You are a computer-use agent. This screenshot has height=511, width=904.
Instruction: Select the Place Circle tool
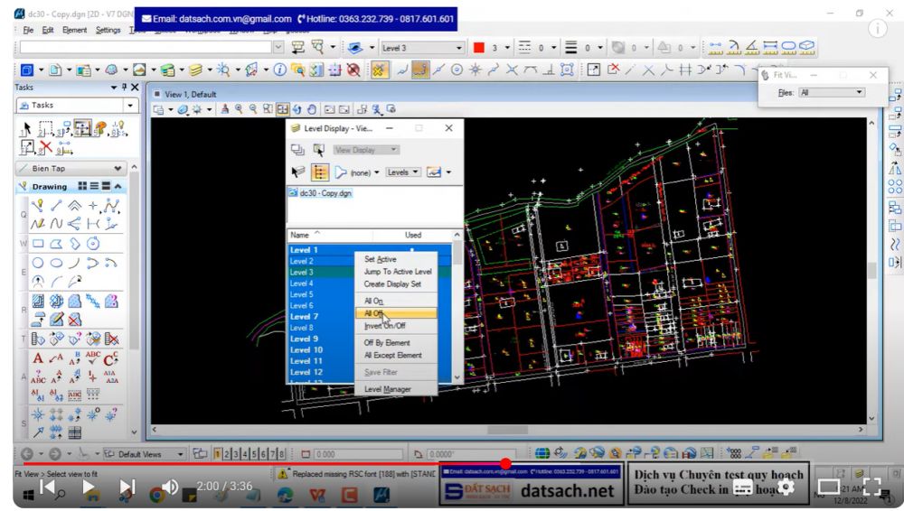point(38,263)
